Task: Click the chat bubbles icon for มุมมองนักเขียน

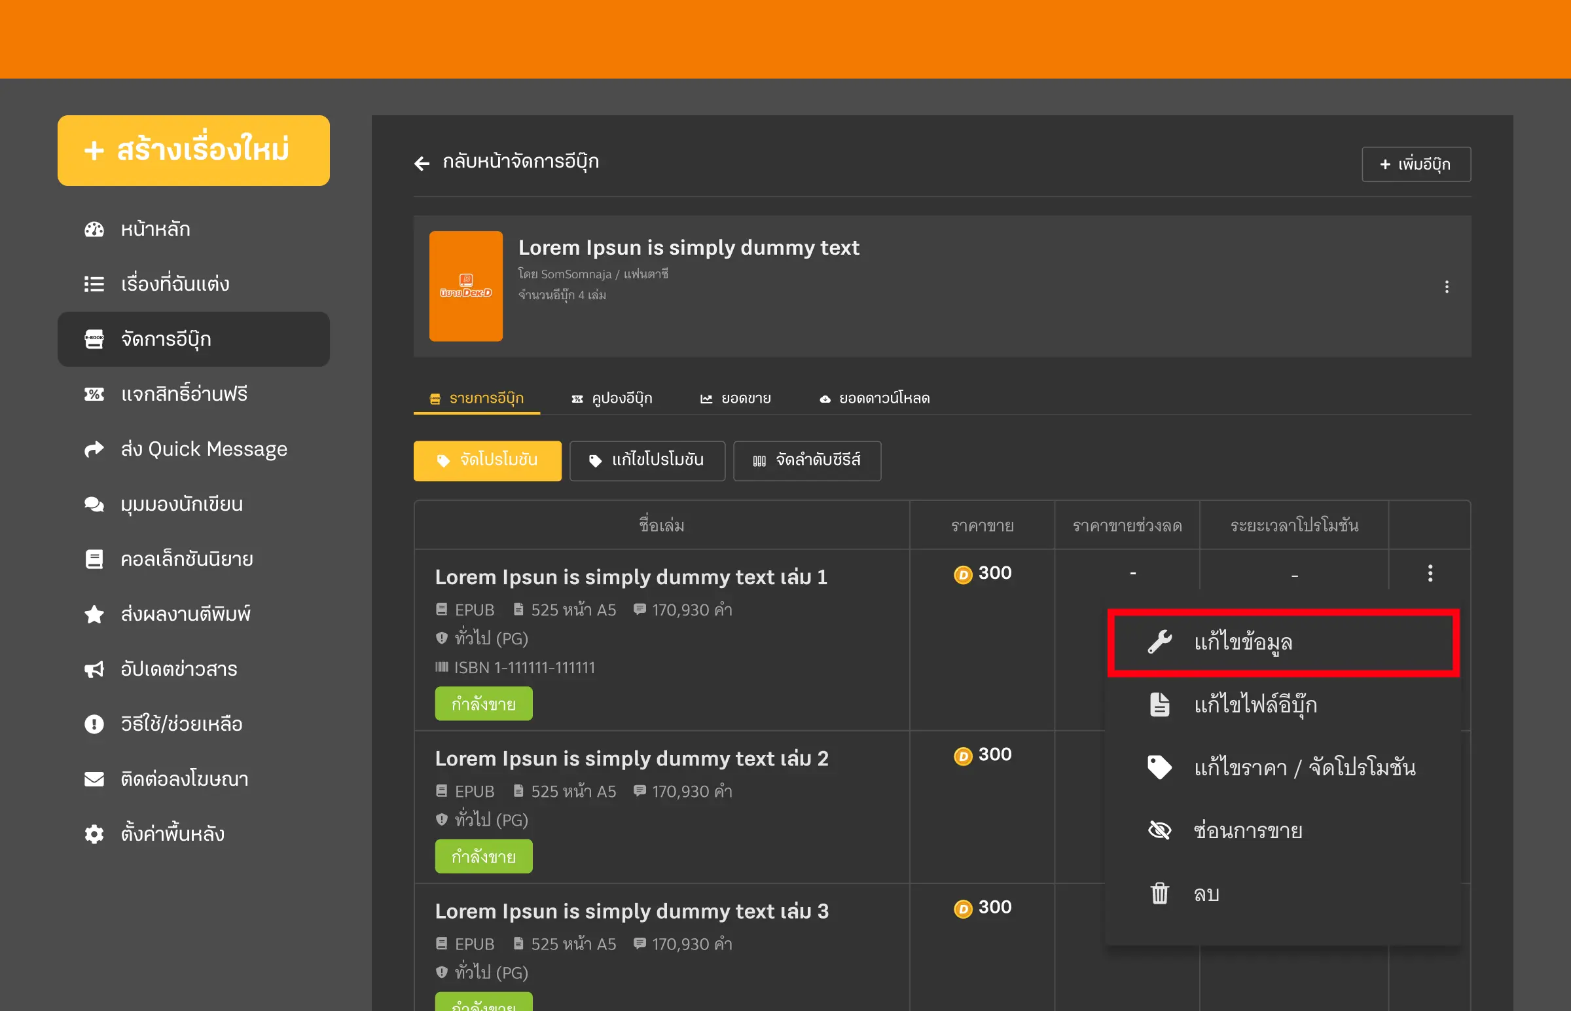Action: 94,504
